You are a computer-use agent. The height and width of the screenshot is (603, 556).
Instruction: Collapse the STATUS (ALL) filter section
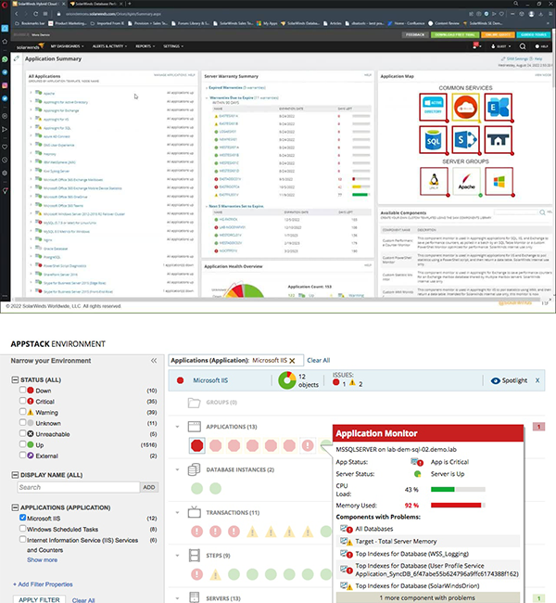(x=15, y=380)
